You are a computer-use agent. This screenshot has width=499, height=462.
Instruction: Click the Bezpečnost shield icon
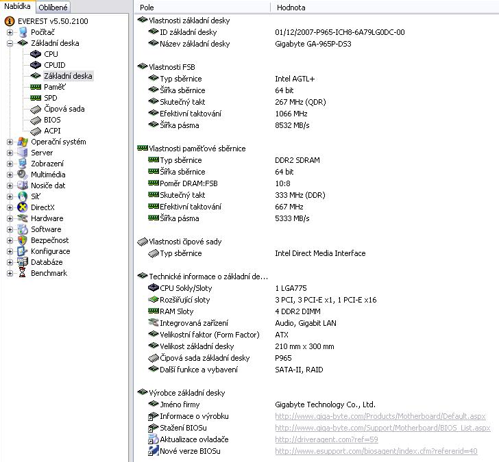(x=23, y=240)
